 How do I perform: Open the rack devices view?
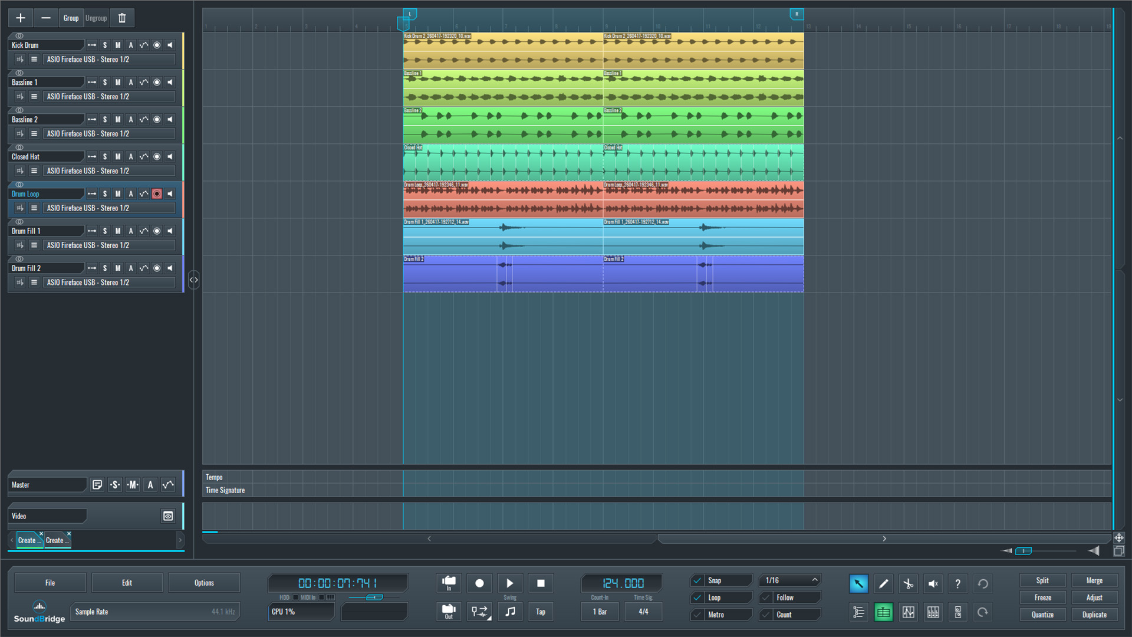point(957,612)
